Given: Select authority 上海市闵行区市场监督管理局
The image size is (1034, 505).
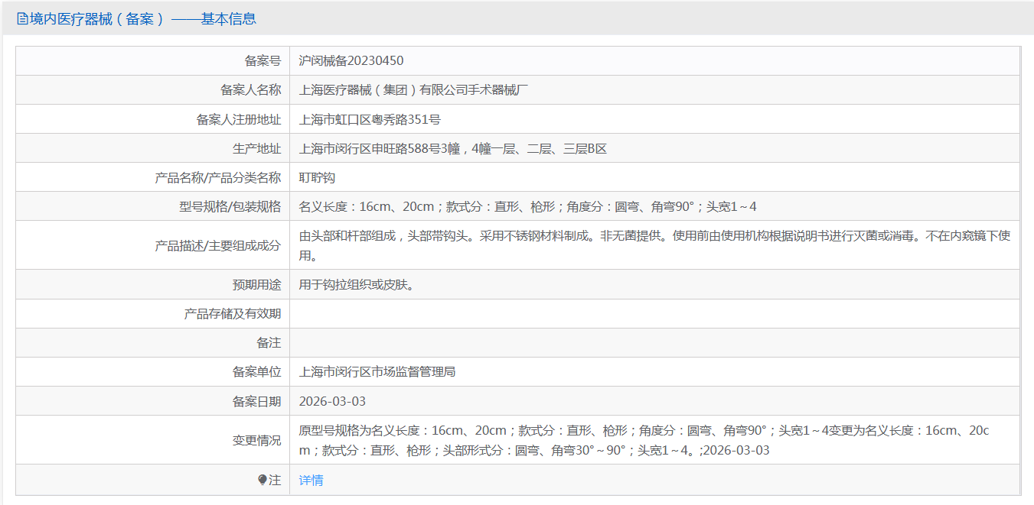Looking at the screenshot, I should [x=377, y=372].
